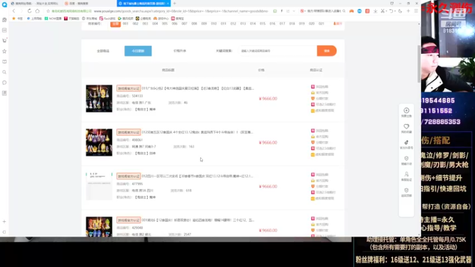Open the chat bubble icon in left sidebar
The height and width of the screenshot is (267, 475).
point(4,82)
